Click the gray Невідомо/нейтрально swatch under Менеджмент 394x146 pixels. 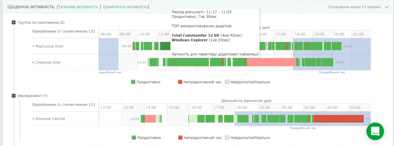227,138
